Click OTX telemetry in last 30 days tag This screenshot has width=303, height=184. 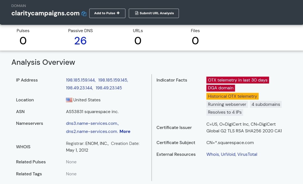pyautogui.click(x=238, y=80)
